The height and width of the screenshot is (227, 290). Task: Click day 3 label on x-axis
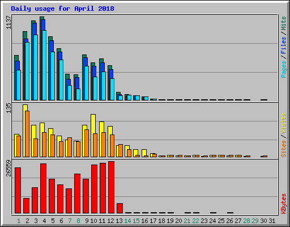coord(36,221)
